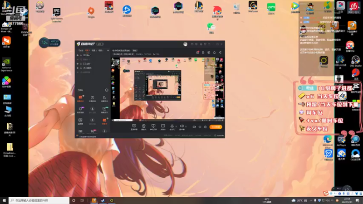Expand the speaker dropdown arrow
This screenshot has height=204, width=363.
[186, 126]
